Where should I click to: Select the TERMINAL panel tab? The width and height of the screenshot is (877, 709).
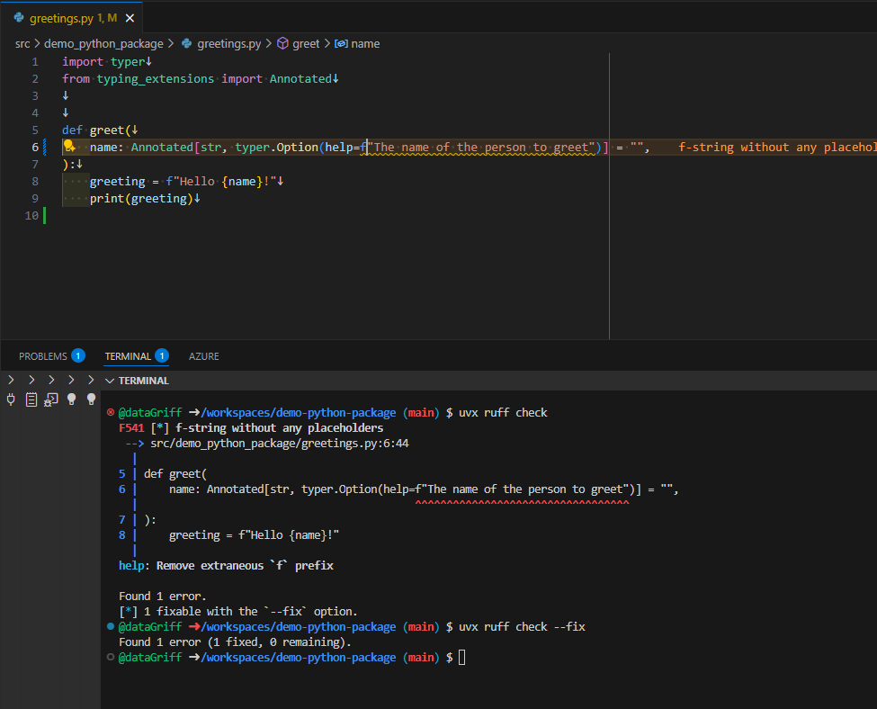click(128, 356)
